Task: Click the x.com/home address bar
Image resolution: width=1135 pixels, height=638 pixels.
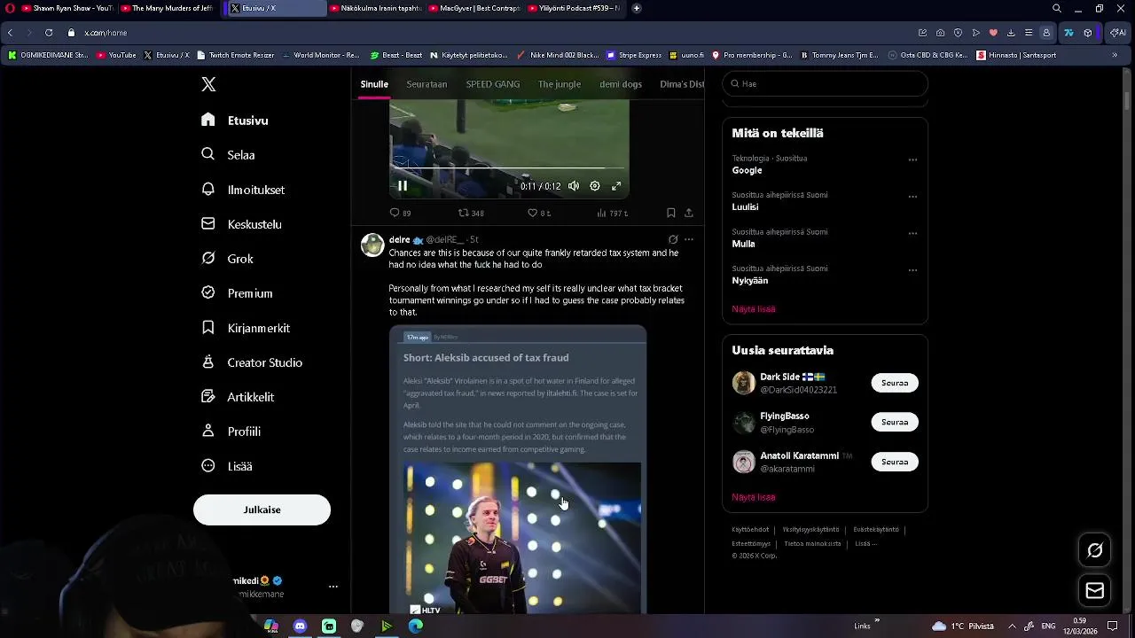Action: coord(106,33)
